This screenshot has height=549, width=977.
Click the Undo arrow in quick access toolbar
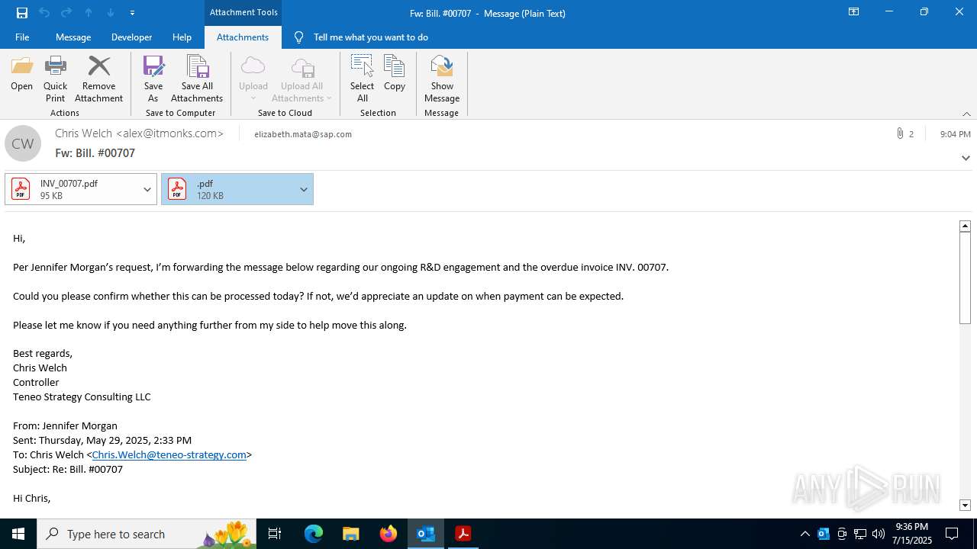[x=44, y=12]
